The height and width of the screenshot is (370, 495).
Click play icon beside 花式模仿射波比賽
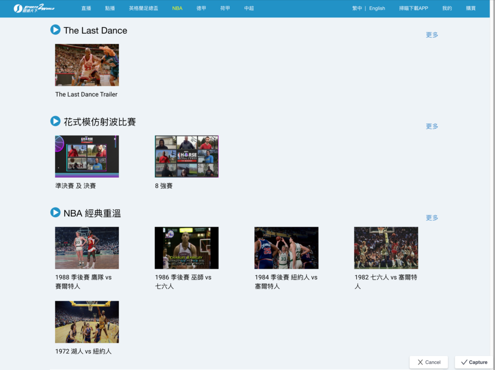point(55,121)
